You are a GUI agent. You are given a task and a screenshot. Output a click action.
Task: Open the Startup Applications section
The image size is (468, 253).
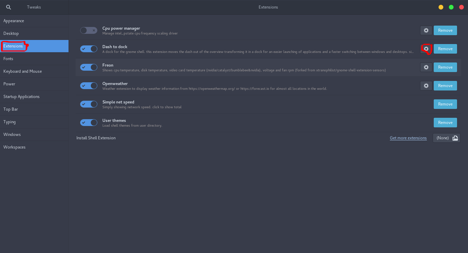pyautogui.click(x=22, y=97)
